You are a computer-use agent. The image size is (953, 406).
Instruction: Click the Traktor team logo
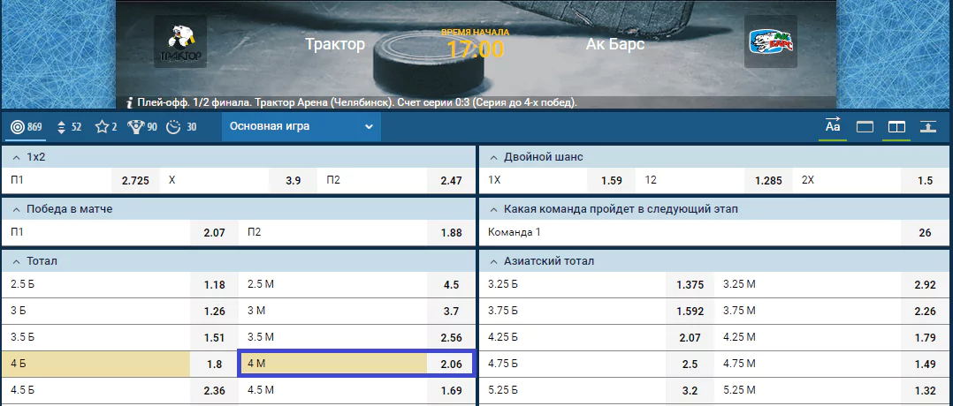[x=180, y=41]
